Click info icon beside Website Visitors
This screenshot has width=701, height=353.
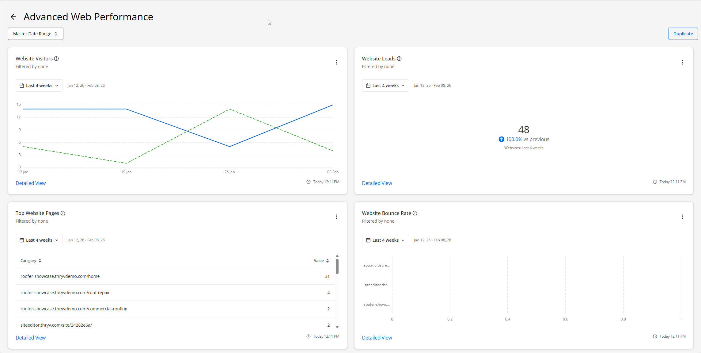pos(56,59)
